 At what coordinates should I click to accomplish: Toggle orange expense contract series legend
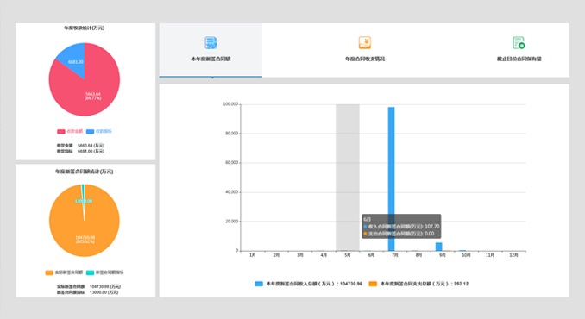click(x=418, y=284)
